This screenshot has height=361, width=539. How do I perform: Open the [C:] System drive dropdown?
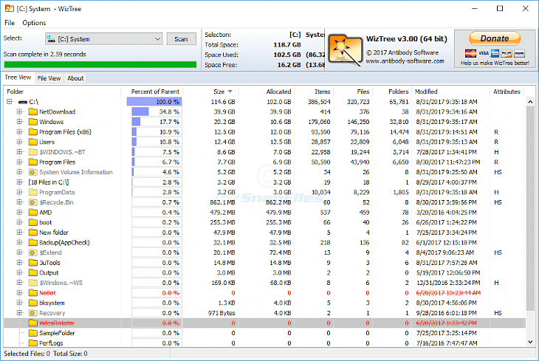pos(103,39)
